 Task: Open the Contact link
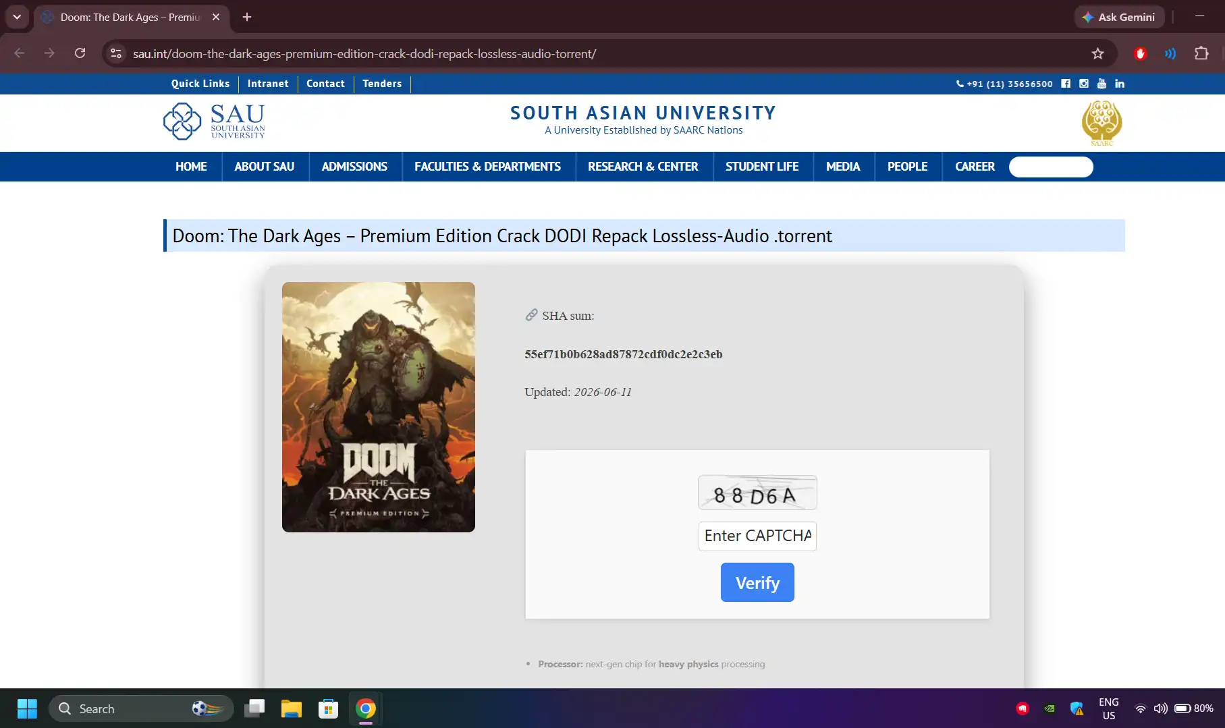click(325, 84)
